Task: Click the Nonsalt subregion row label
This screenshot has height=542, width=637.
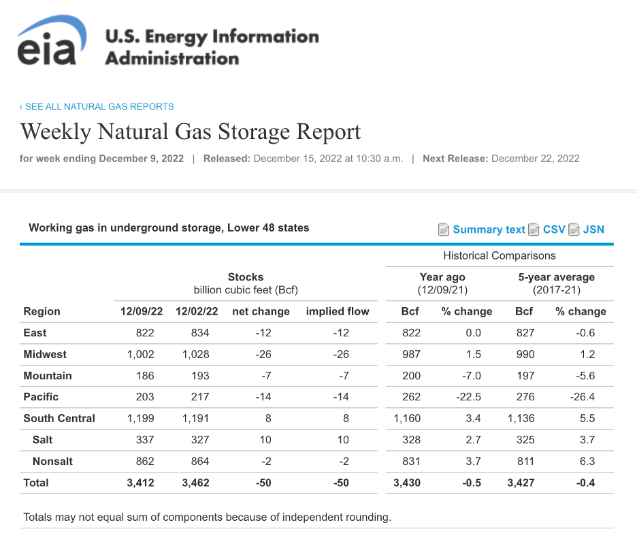Action: pyautogui.click(x=52, y=461)
